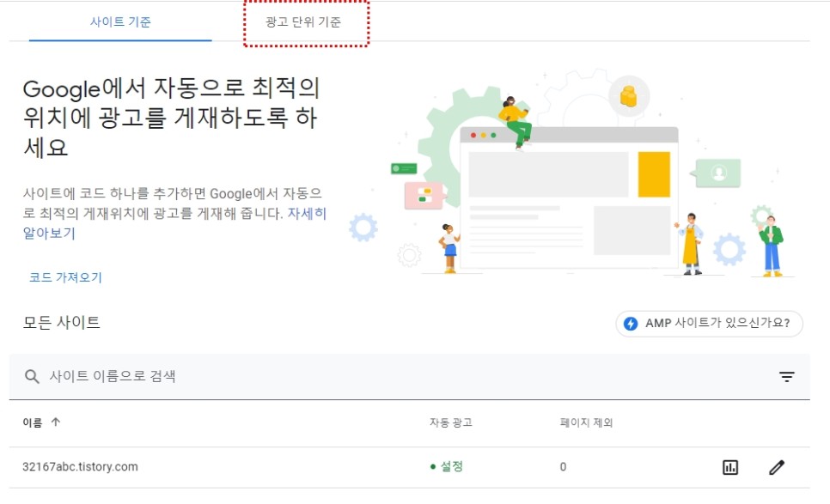830x504 pixels.
Task: Select the 32167abc.tistory.com site row
Action: pos(409,467)
